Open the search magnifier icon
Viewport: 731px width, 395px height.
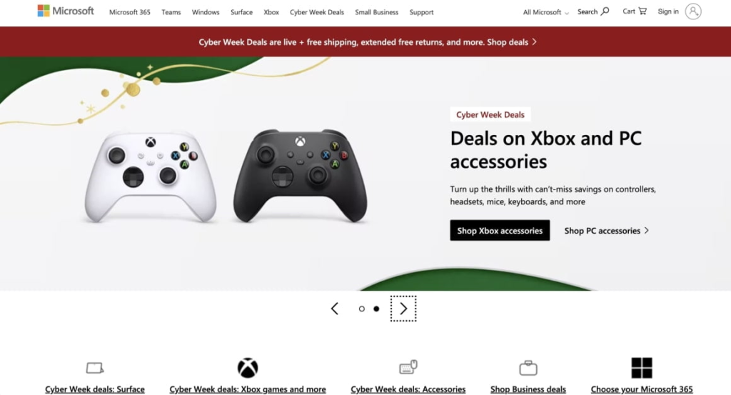[x=605, y=11]
